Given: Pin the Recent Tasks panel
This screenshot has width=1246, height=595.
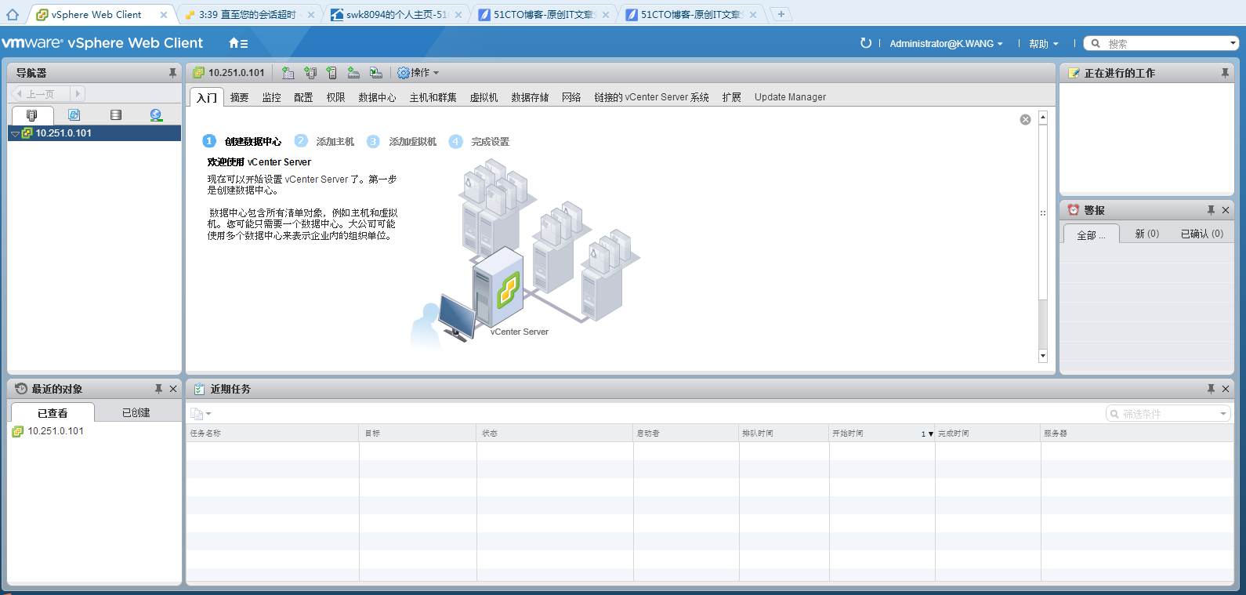Looking at the screenshot, I should 1211,389.
